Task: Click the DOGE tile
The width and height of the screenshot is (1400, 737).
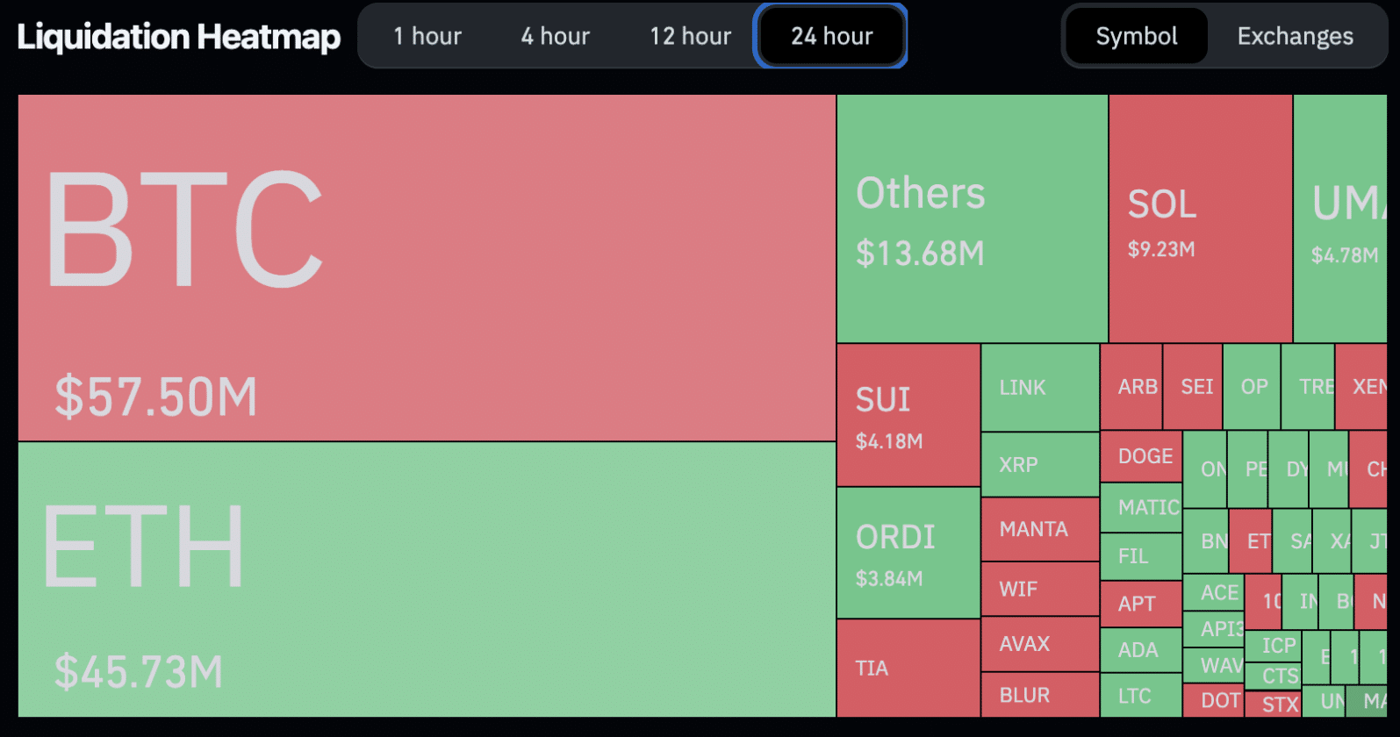Action: pyautogui.click(x=1141, y=456)
